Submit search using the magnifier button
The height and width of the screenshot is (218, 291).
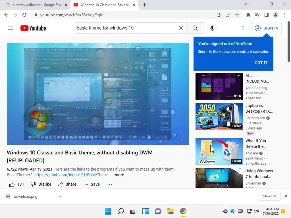coord(195,28)
